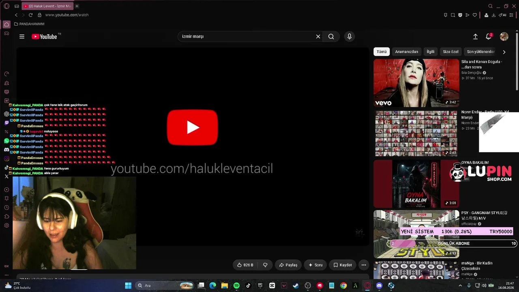This screenshot has height=292, width=519.
Task: Submit the YouTube search
Action: 331,36
